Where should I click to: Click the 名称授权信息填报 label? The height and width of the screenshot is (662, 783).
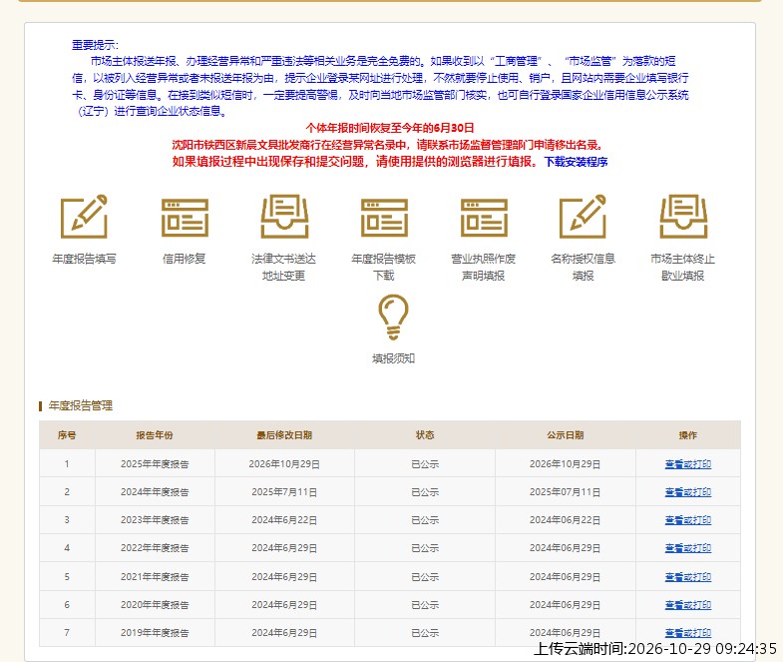583,267
